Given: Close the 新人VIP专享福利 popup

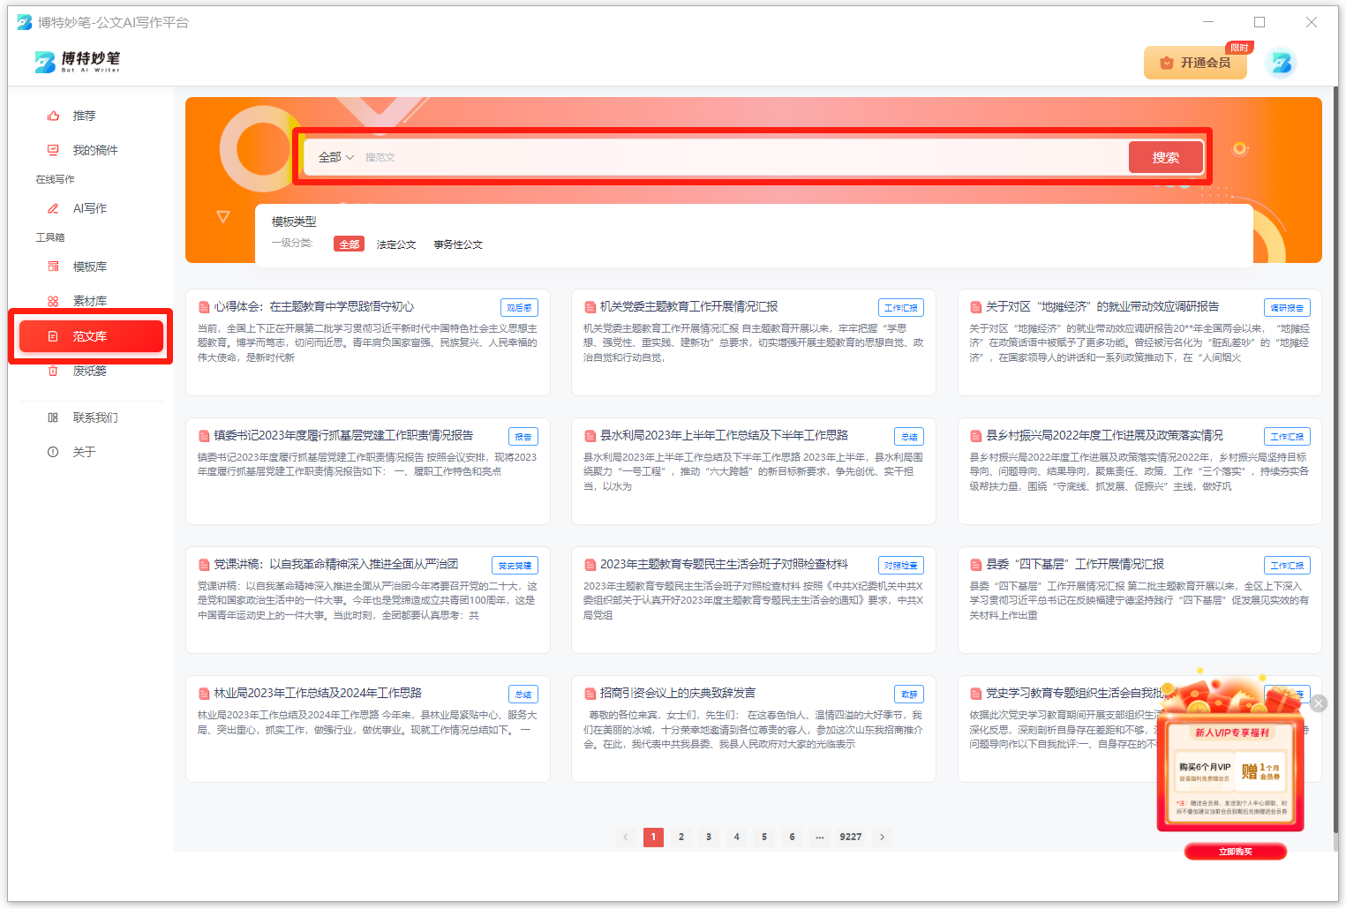Looking at the screenshot, I should (x=1319, y=702).
